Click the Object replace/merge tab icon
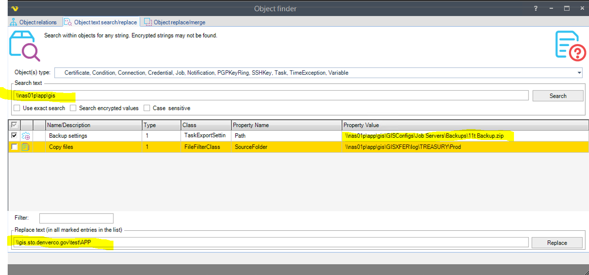589x275 pixels. pos(148,22)
